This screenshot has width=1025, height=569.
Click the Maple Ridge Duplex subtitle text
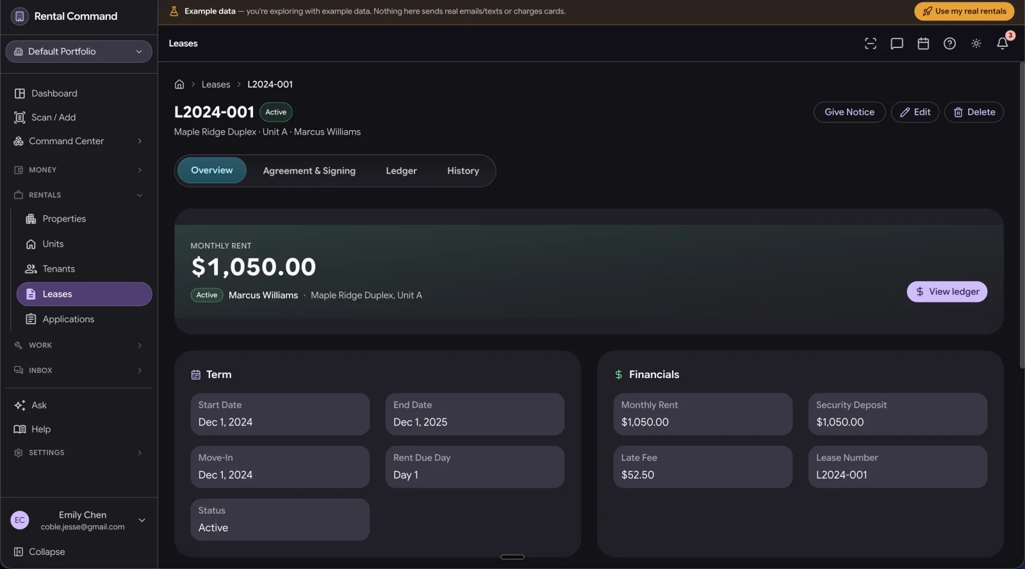coord(215,132)
